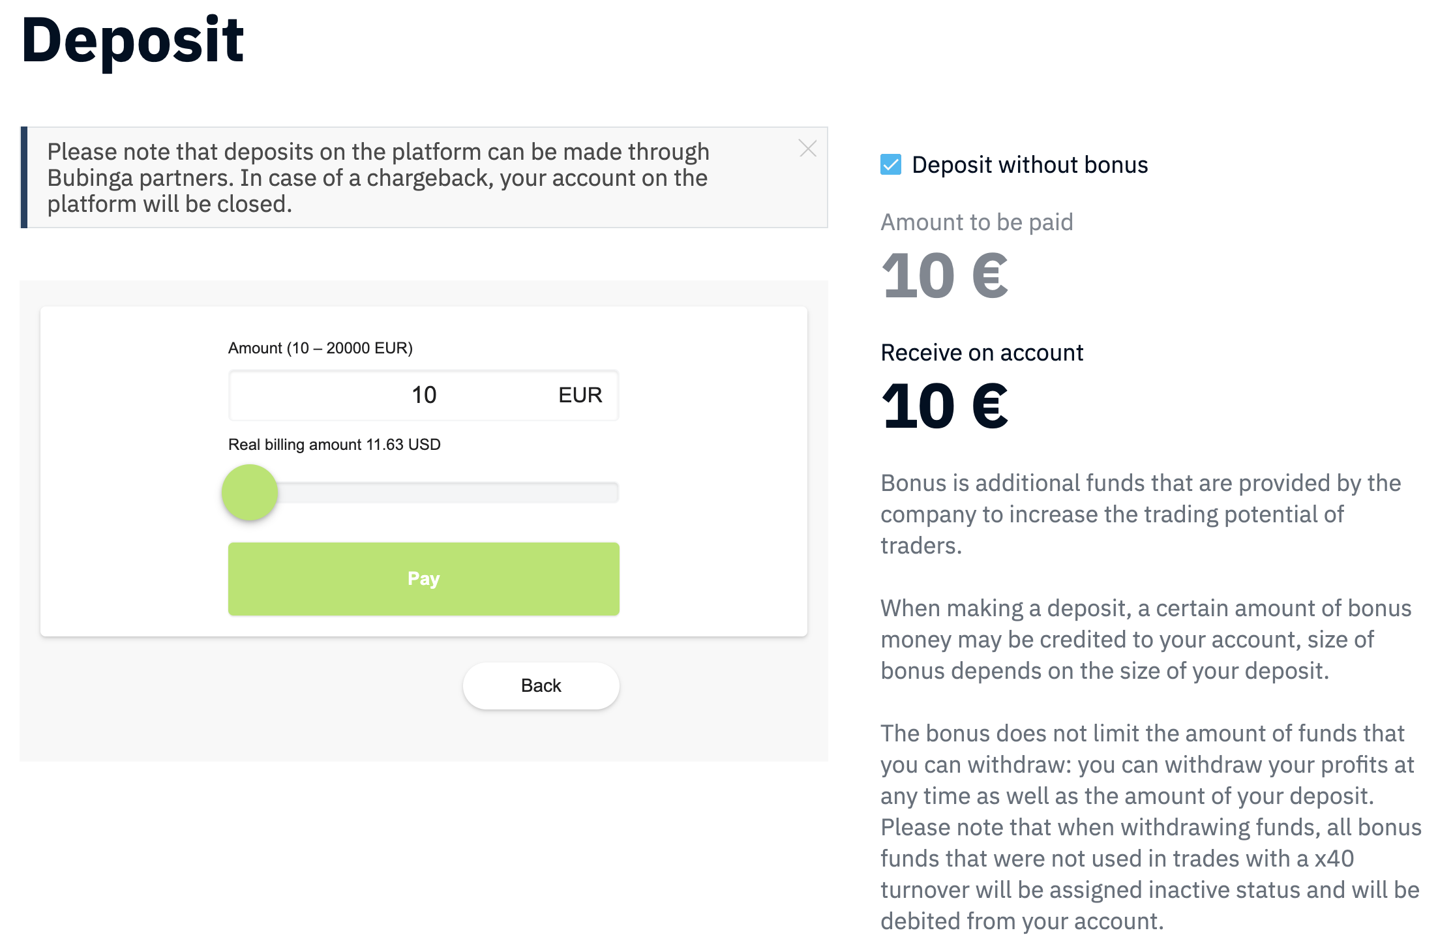Click the 'Amount (10 – 20000 EUR)' label

point(320,348)
